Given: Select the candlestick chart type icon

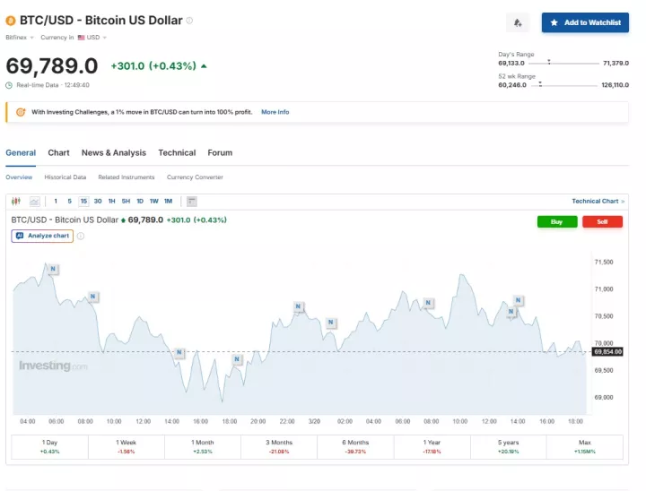Looking at the screenshot, I should (16, 202).
